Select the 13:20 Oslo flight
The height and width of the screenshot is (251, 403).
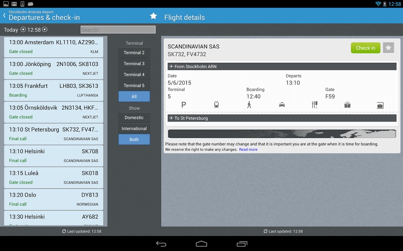click(54, 199)
